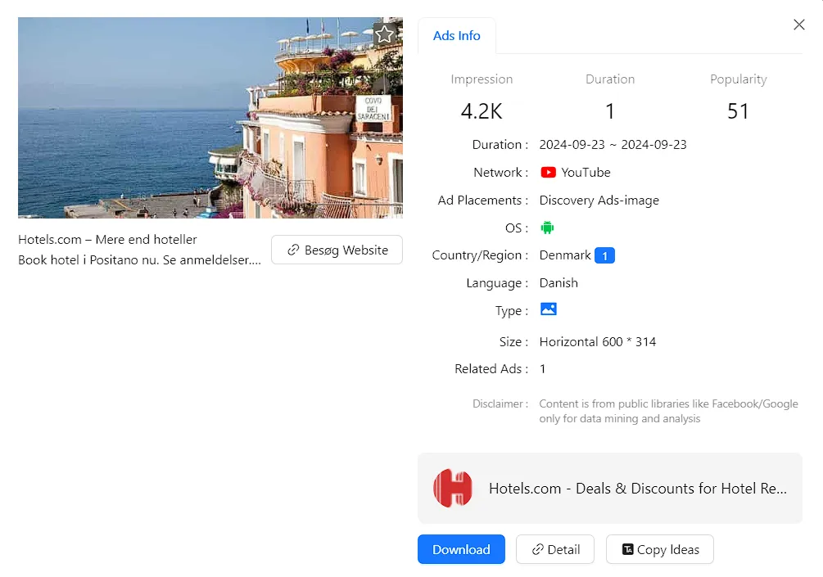Click the ad headline Hotels.com – Mere end hoteller

(107, 240)
